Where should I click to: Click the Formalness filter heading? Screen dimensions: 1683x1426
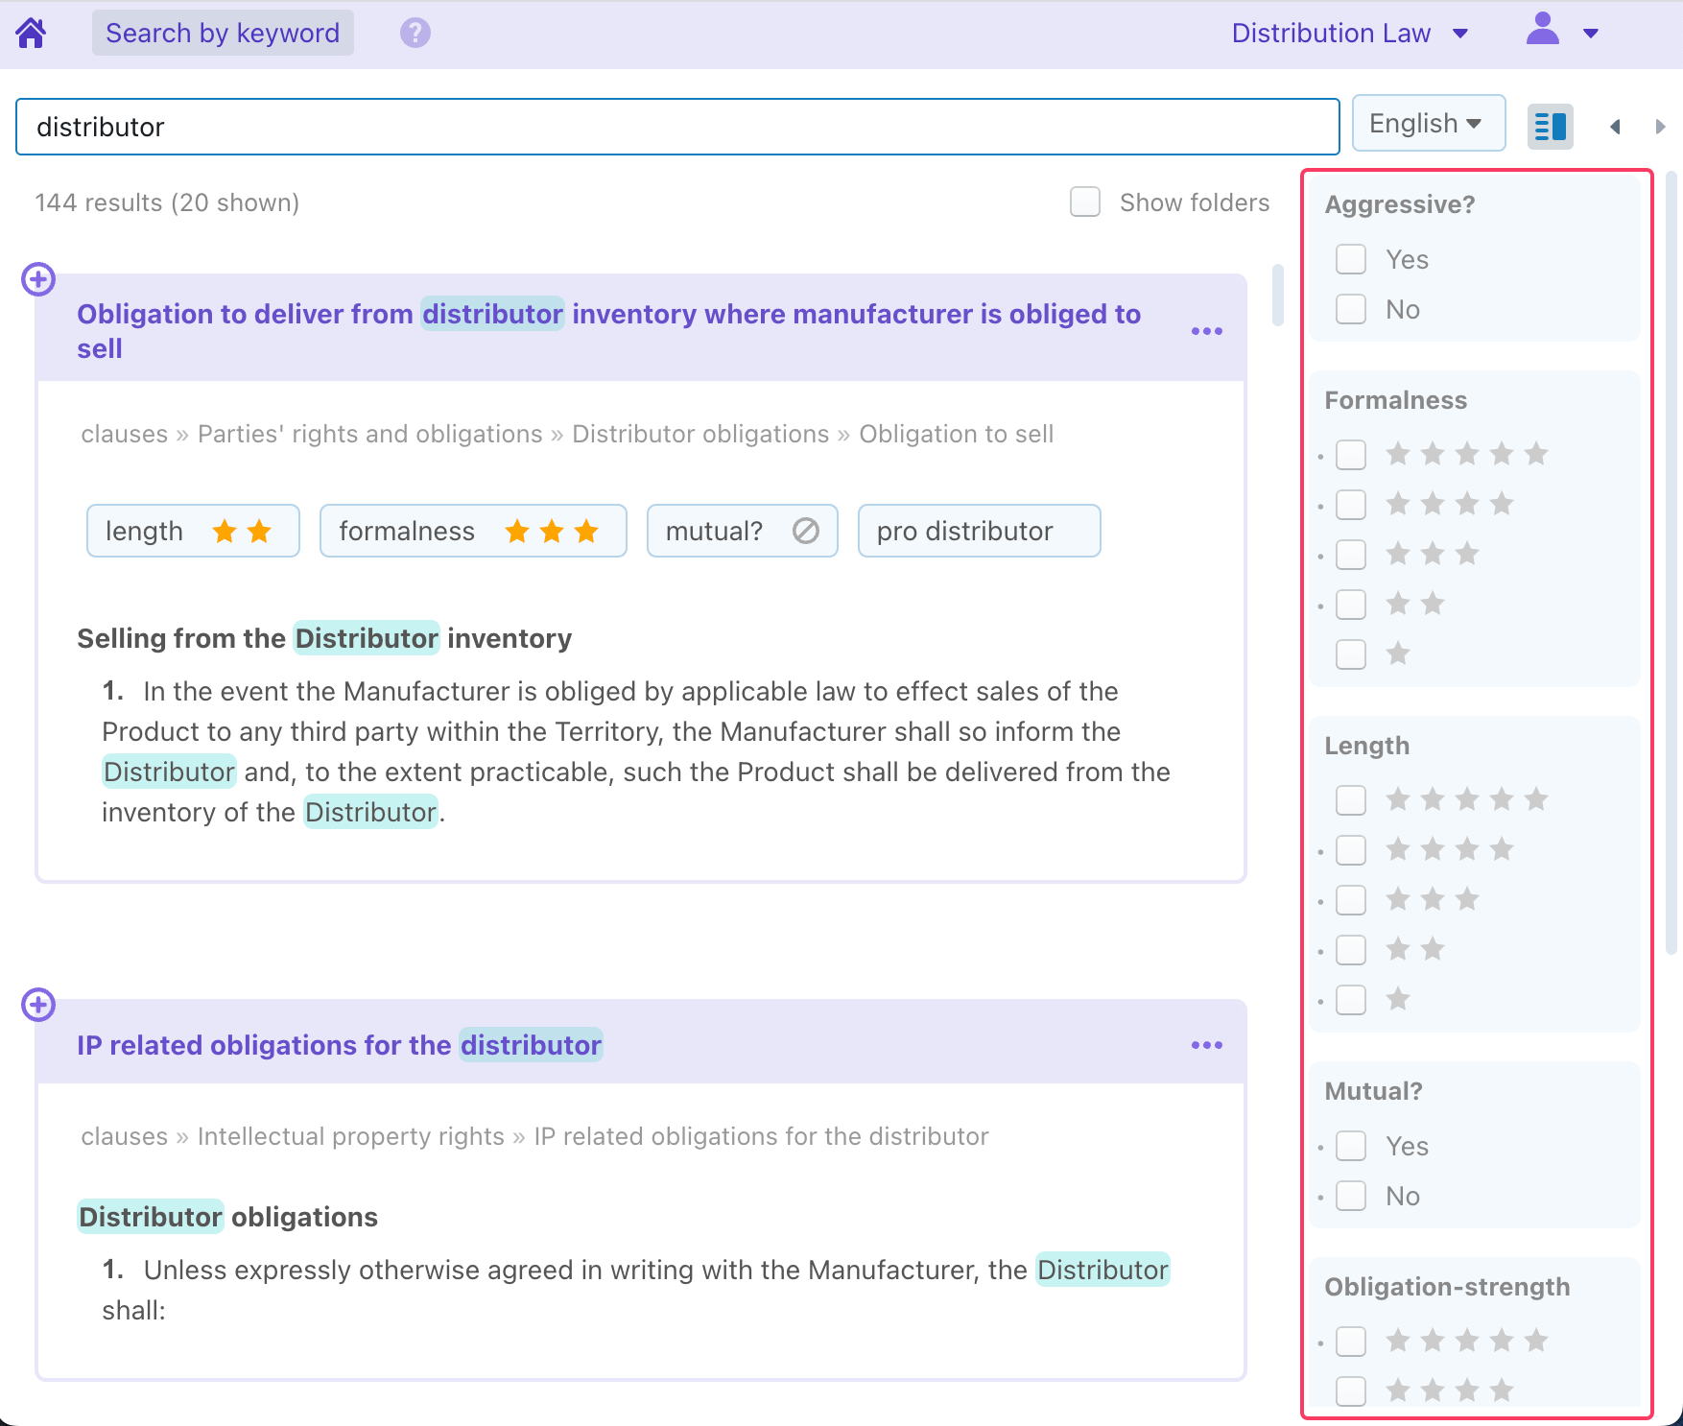coord(1395,400)
